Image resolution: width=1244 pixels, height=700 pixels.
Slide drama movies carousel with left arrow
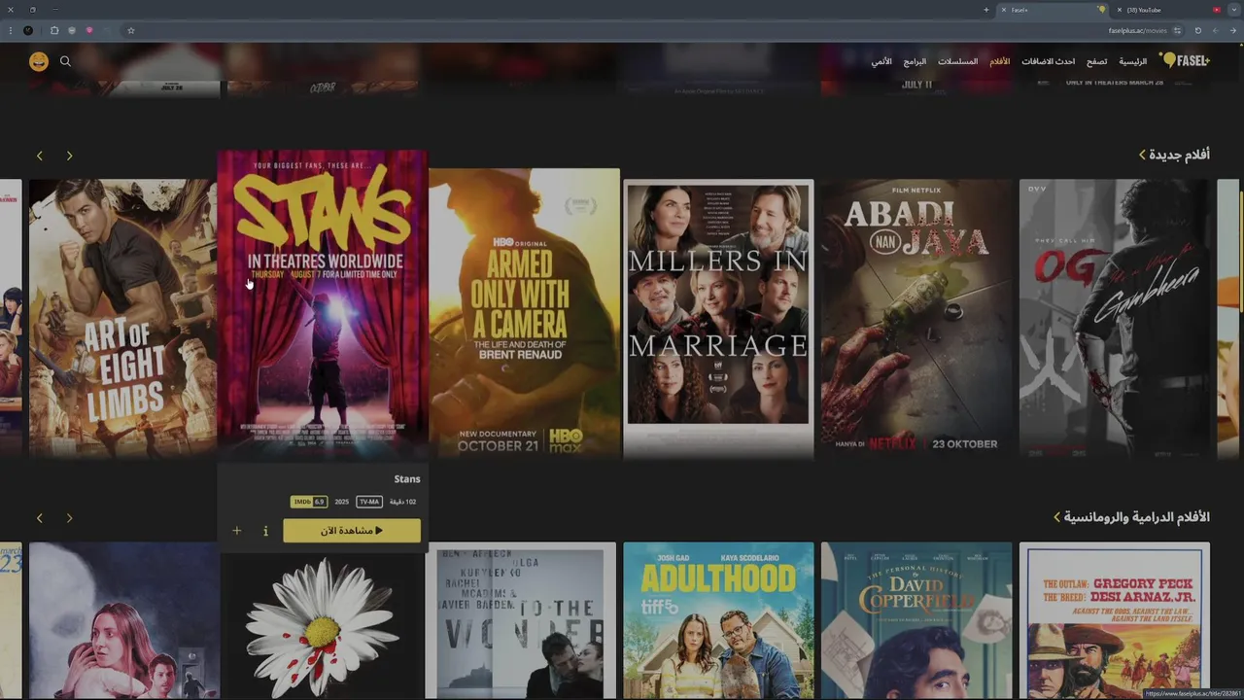click(x=40, y=518)
